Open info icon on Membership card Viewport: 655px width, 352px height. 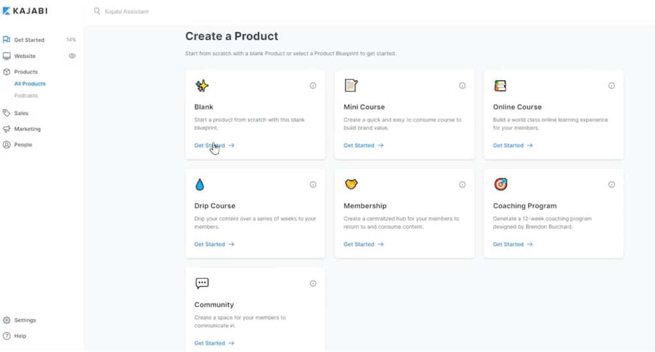[x=462, y=184]
